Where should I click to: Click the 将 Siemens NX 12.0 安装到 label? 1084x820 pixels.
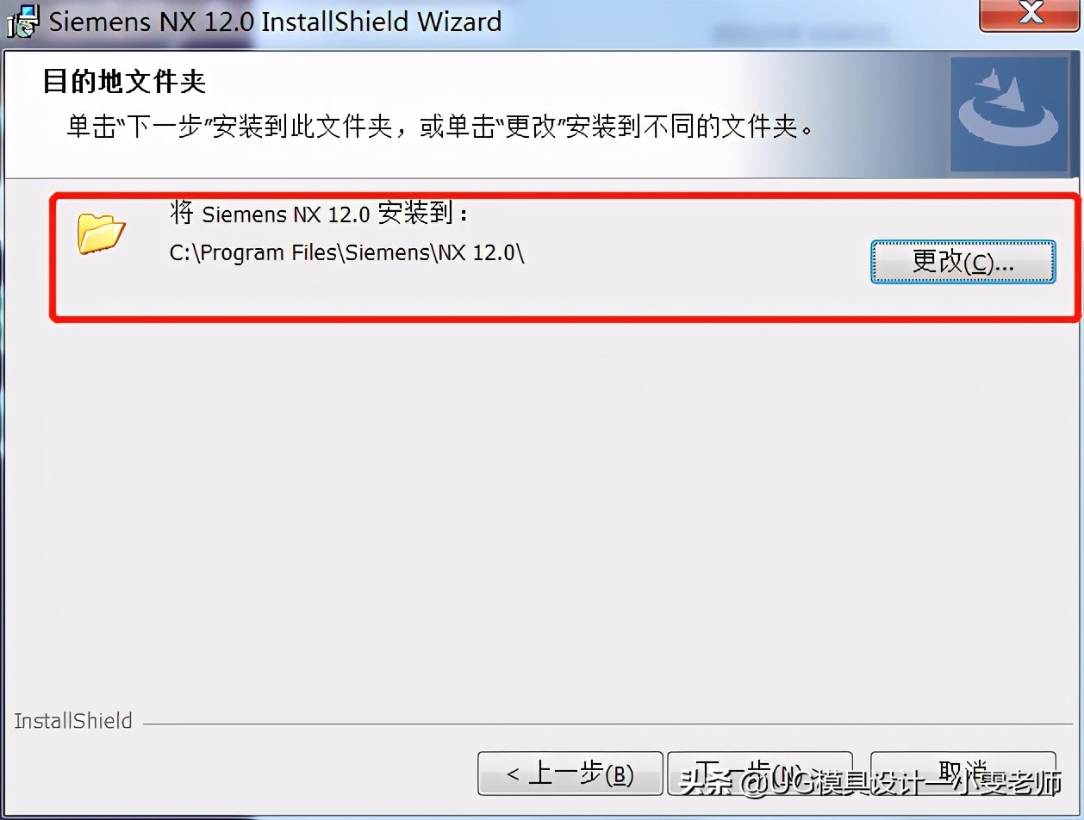[x=319, y=213]
